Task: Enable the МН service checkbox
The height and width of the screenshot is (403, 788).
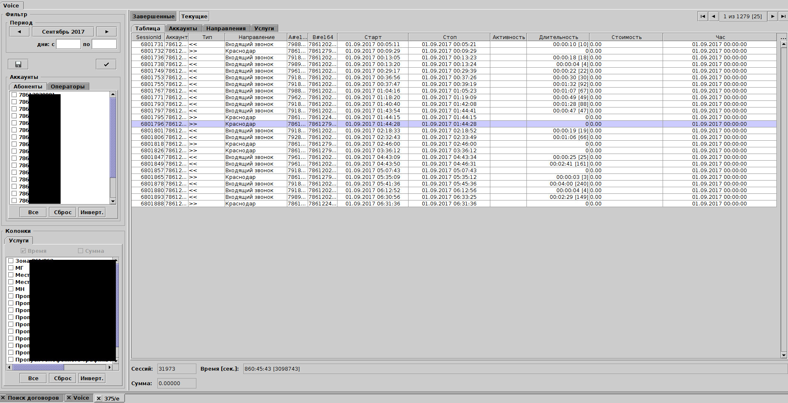Action: pyautogui.click(x=11, y=288)
